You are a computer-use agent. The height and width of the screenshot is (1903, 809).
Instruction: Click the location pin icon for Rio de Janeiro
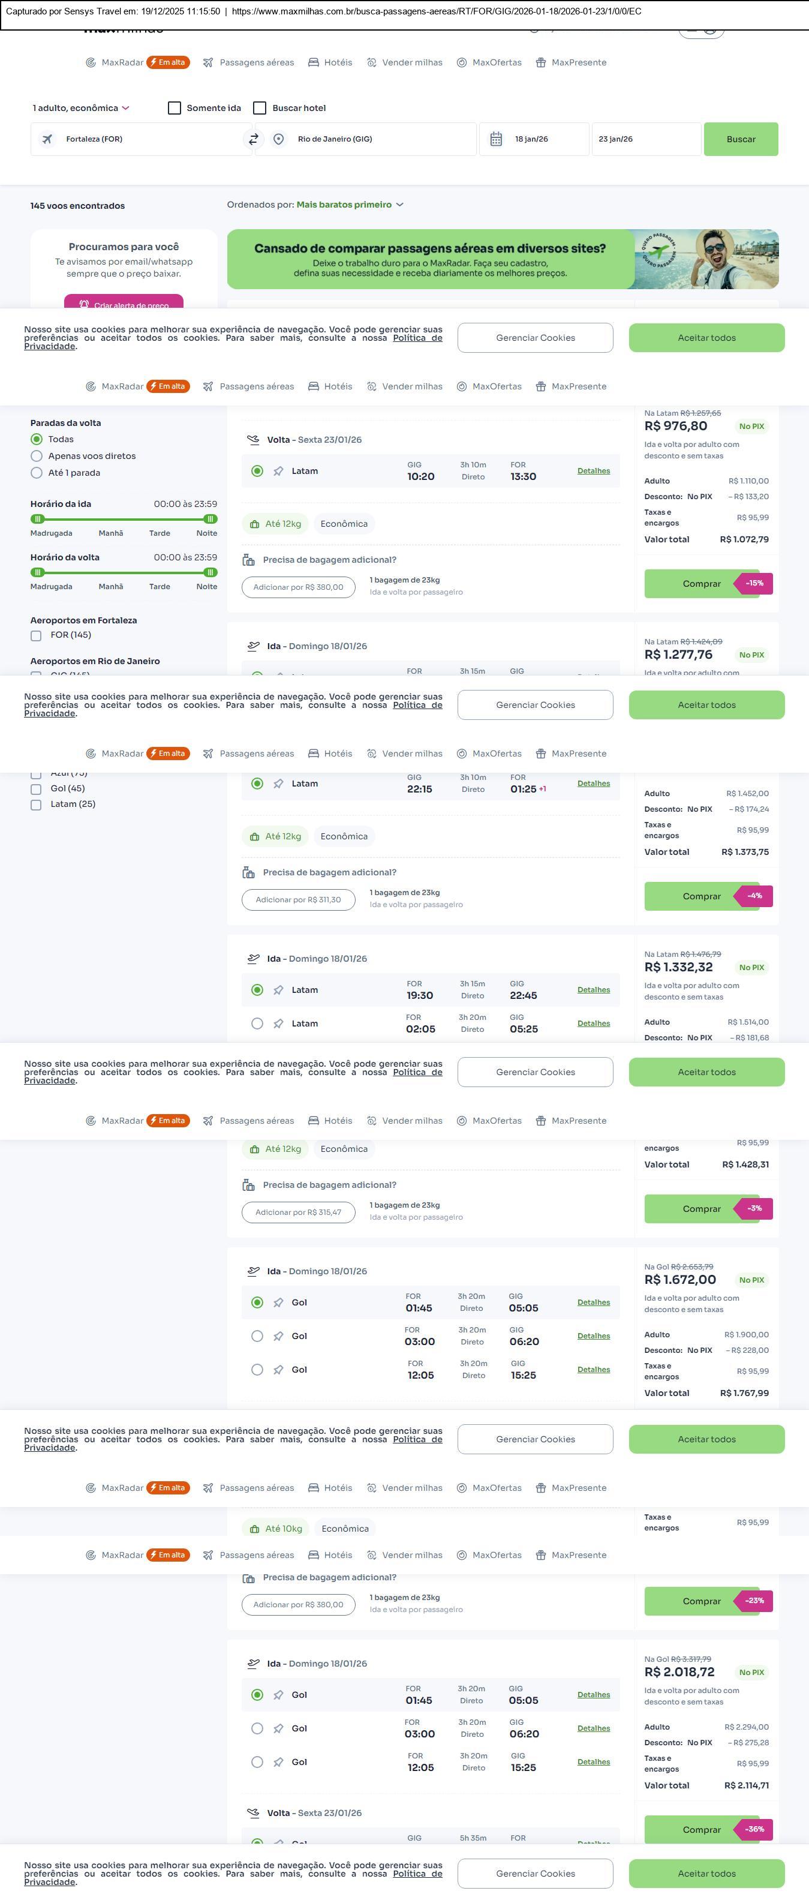point(278,139)
